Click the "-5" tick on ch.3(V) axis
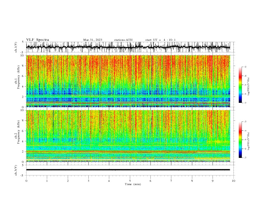 23,175
